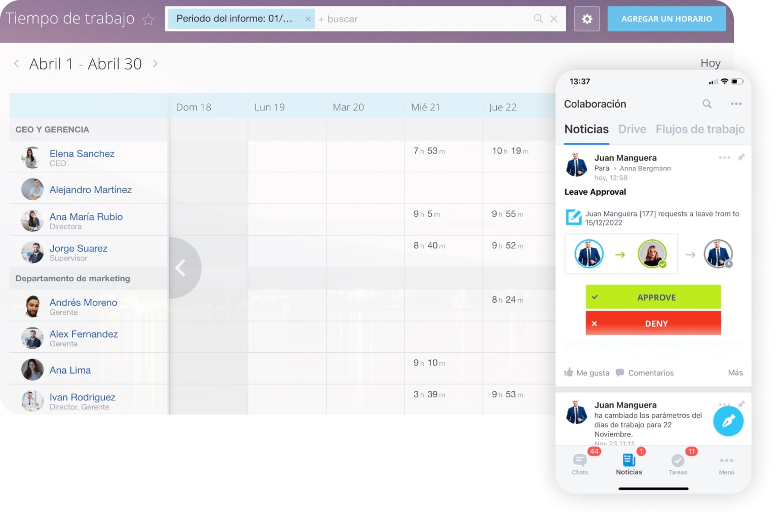
Task: Pin the Leave Approval post
Action: tap(741, 158)
